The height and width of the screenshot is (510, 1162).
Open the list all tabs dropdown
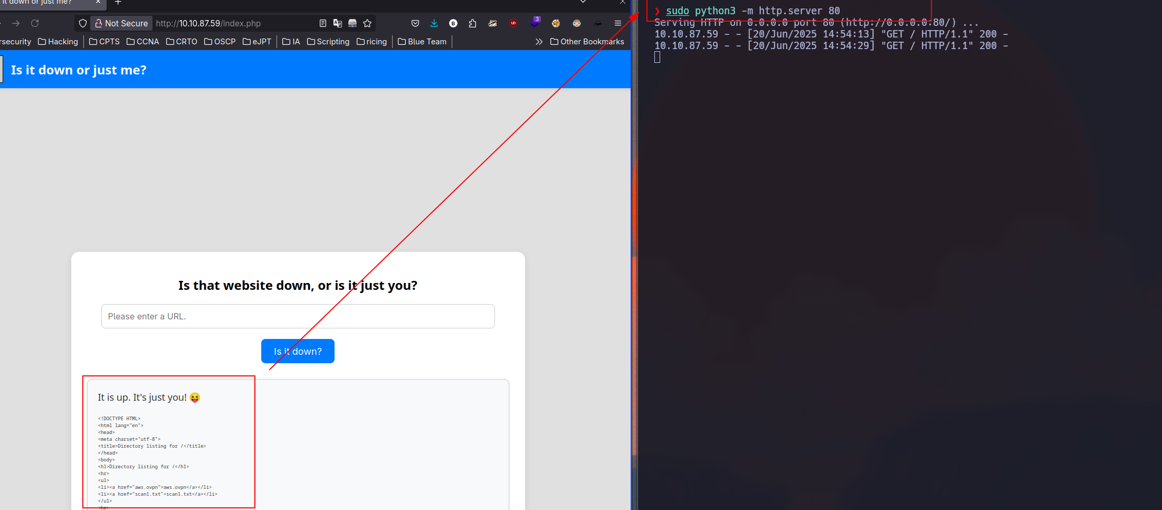583,2
